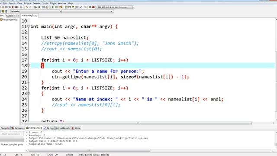Collapse the for-loop fold at line 18

click(x=29, y=65)
